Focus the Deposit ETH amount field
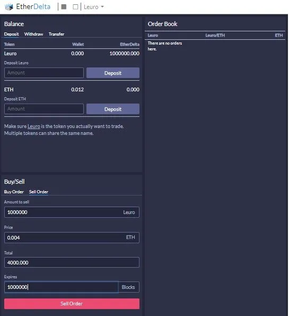The image size is (289, 316). pos(44,109)
